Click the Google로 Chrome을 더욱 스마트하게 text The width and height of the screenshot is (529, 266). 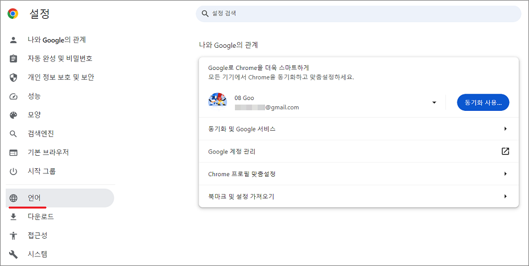pos(259,68)
